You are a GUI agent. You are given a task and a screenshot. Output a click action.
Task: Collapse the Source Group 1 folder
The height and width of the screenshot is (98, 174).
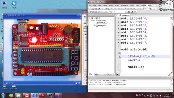coord(92,20)
